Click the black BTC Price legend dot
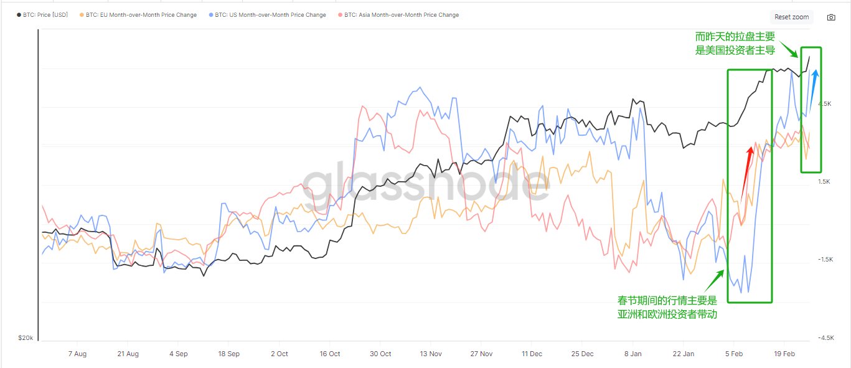Screen dimensions: 851x368 click(19, 15)
